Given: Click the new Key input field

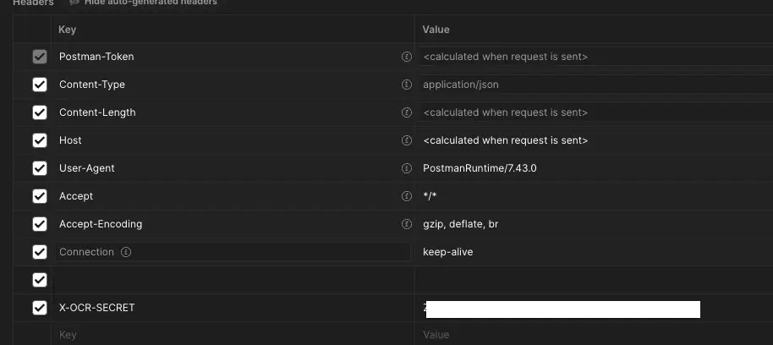Looking at the screenshot, I should [233, 335].
